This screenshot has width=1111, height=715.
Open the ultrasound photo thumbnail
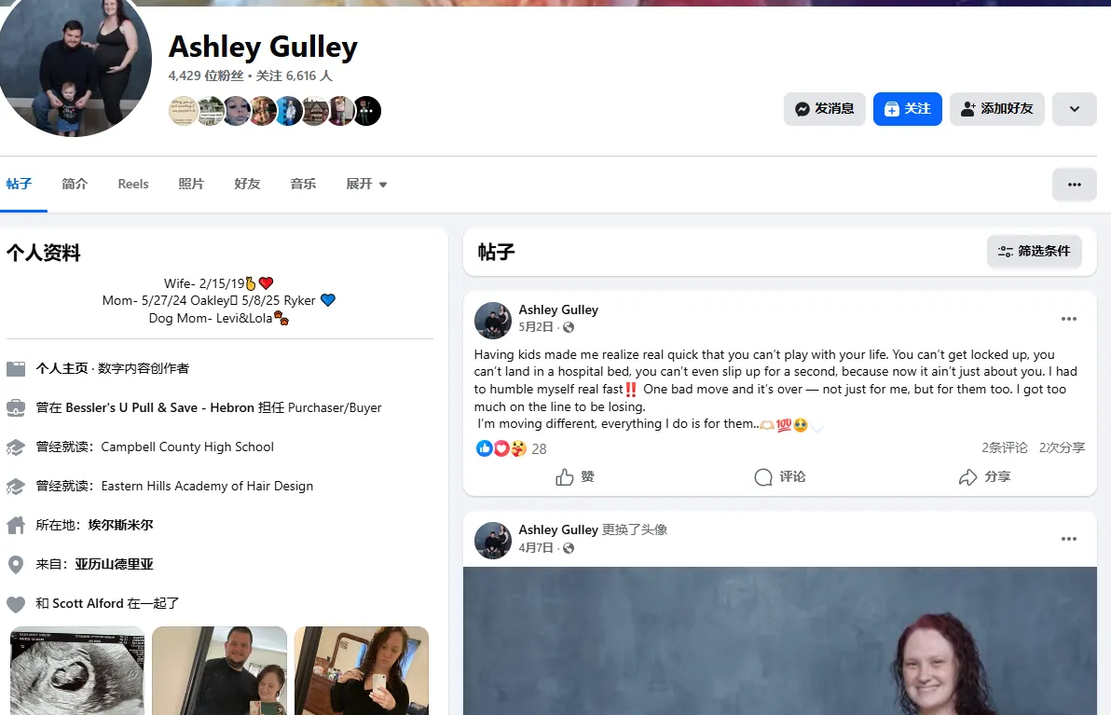pos(77,670)
